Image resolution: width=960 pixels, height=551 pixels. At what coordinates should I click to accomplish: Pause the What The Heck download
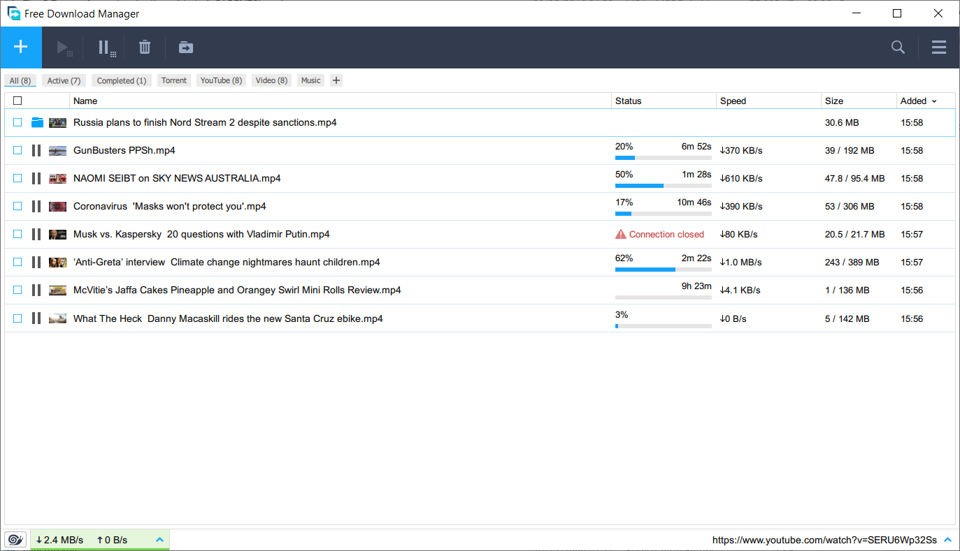36,318
